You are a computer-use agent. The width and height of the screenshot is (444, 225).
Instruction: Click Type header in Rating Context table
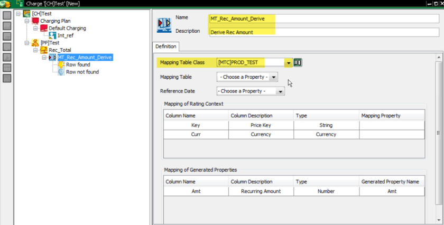[x=327, y=116]
